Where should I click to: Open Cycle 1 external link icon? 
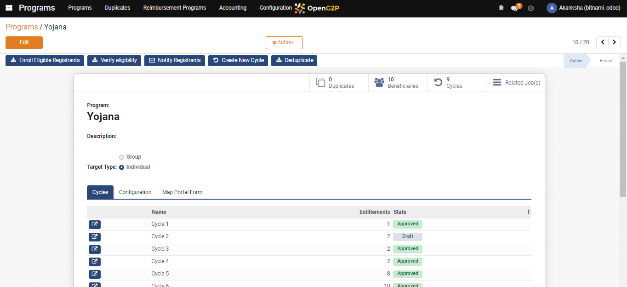point(95,224)
